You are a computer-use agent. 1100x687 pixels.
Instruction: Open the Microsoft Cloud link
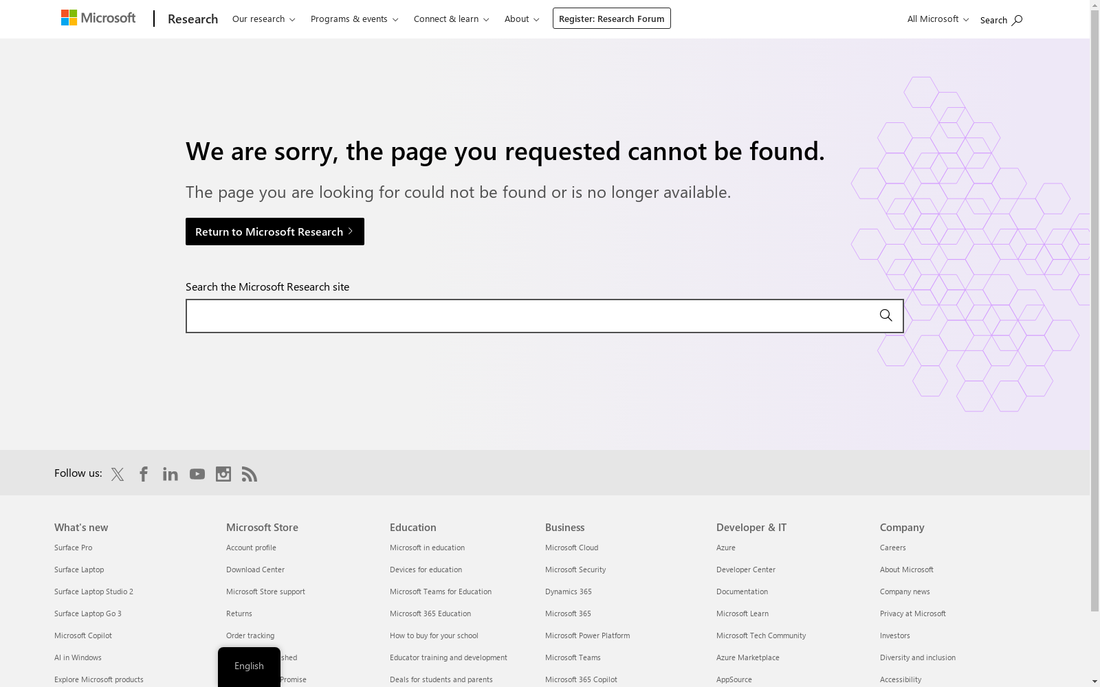coord(571,548)
